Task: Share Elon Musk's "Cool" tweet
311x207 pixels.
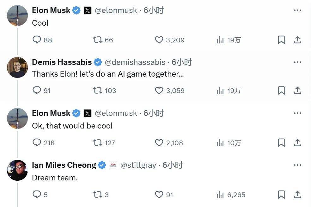Action: (x=297, y=40)
